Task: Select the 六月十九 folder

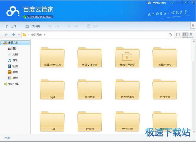Action: pyautogui.click(x=165, y=89)
